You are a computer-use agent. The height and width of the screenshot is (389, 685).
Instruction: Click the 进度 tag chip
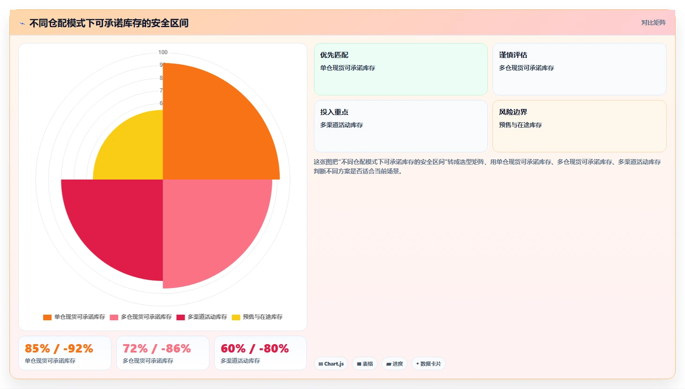[395, 364]
